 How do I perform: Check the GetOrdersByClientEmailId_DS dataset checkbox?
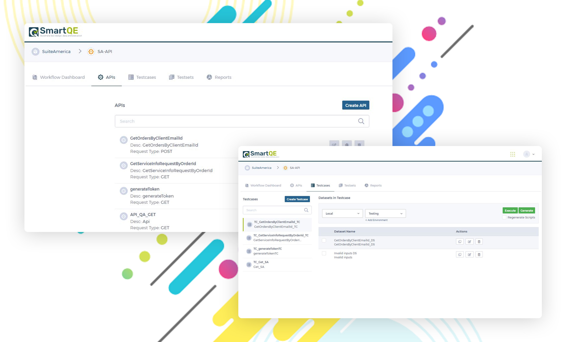pyautogui.click(x=324, y=240)
